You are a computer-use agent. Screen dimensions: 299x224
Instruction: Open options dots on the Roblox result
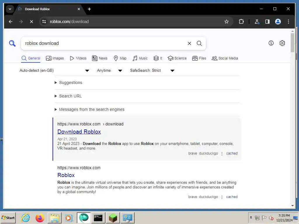[x=222, y=197]
